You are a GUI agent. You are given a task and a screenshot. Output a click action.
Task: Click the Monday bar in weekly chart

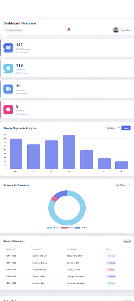click(16, 154)
